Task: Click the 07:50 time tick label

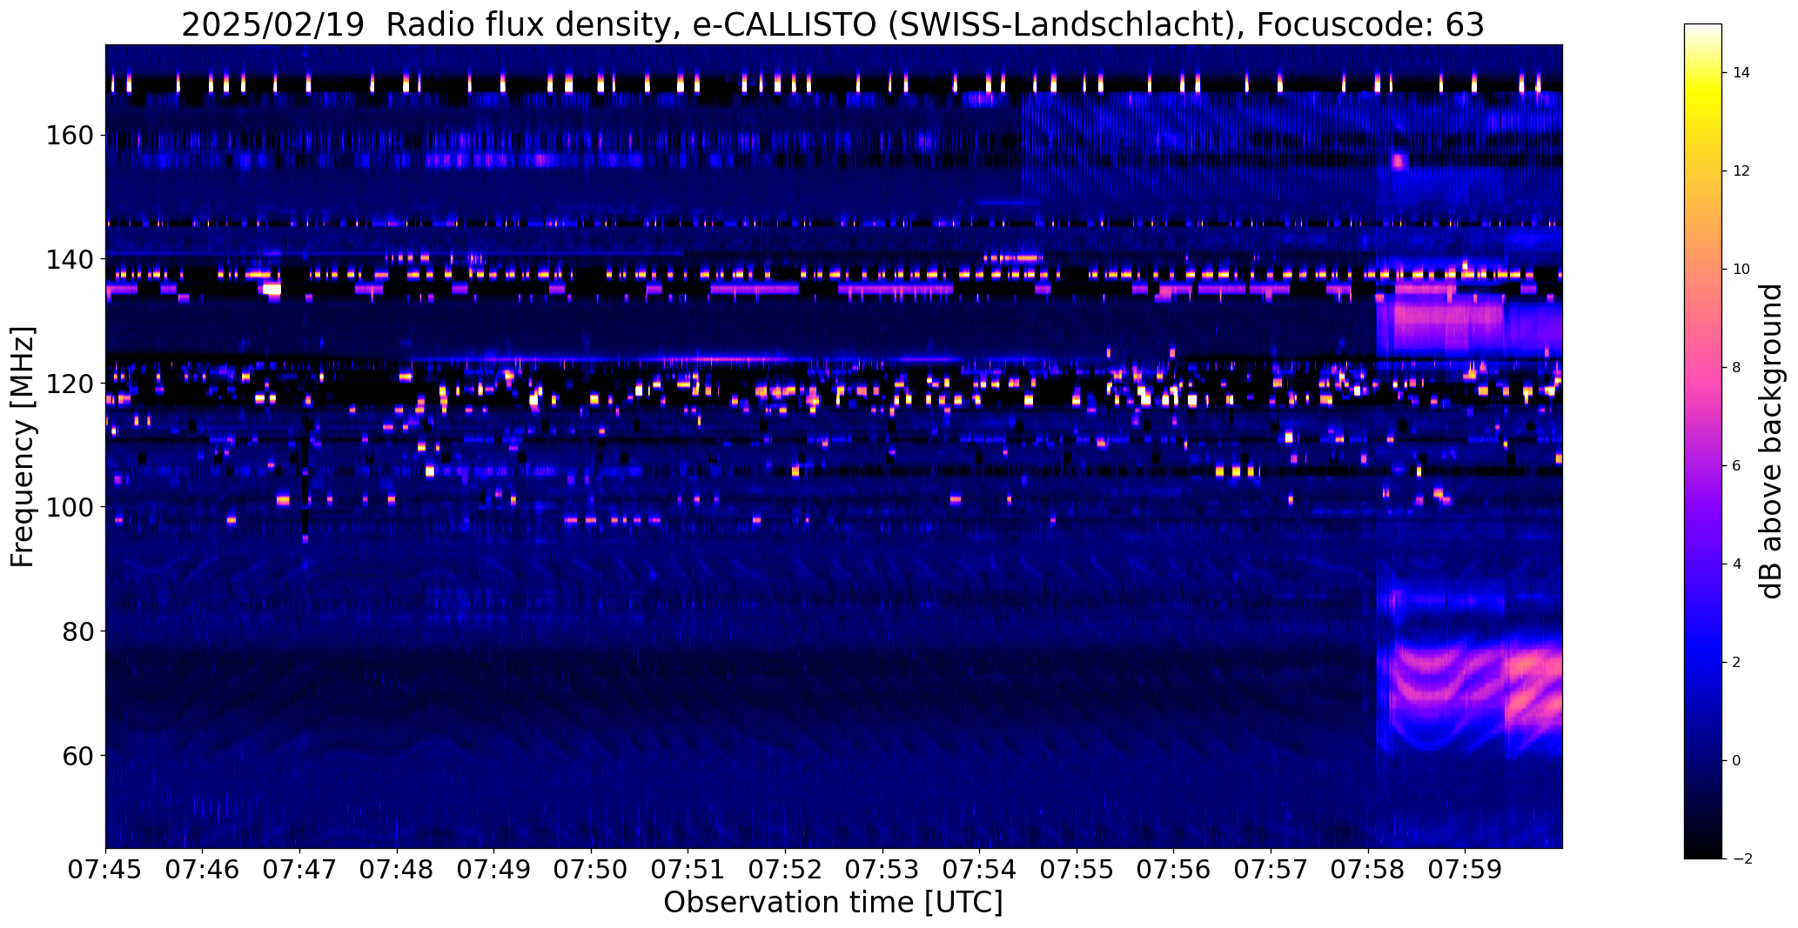Action: click(592, 870)
